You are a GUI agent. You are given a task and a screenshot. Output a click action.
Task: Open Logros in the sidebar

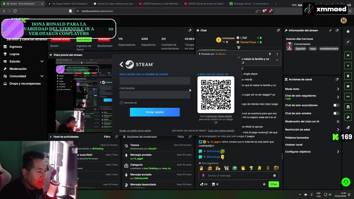[14, 54]
